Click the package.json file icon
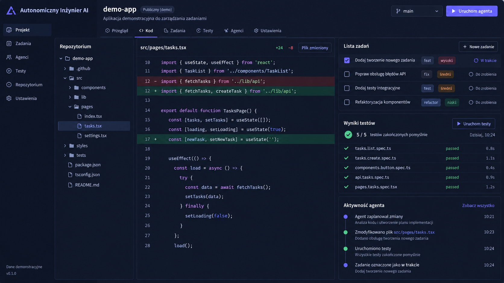The height and width of the screenshot is (283, 504). click(70, 165)
